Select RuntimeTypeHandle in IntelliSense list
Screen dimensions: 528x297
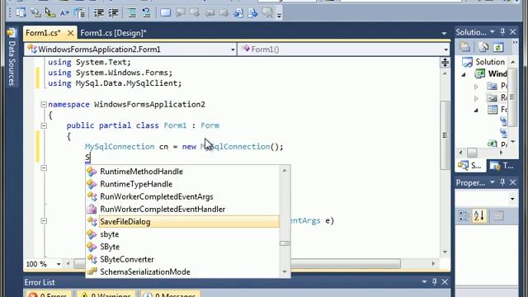[182, 184]
